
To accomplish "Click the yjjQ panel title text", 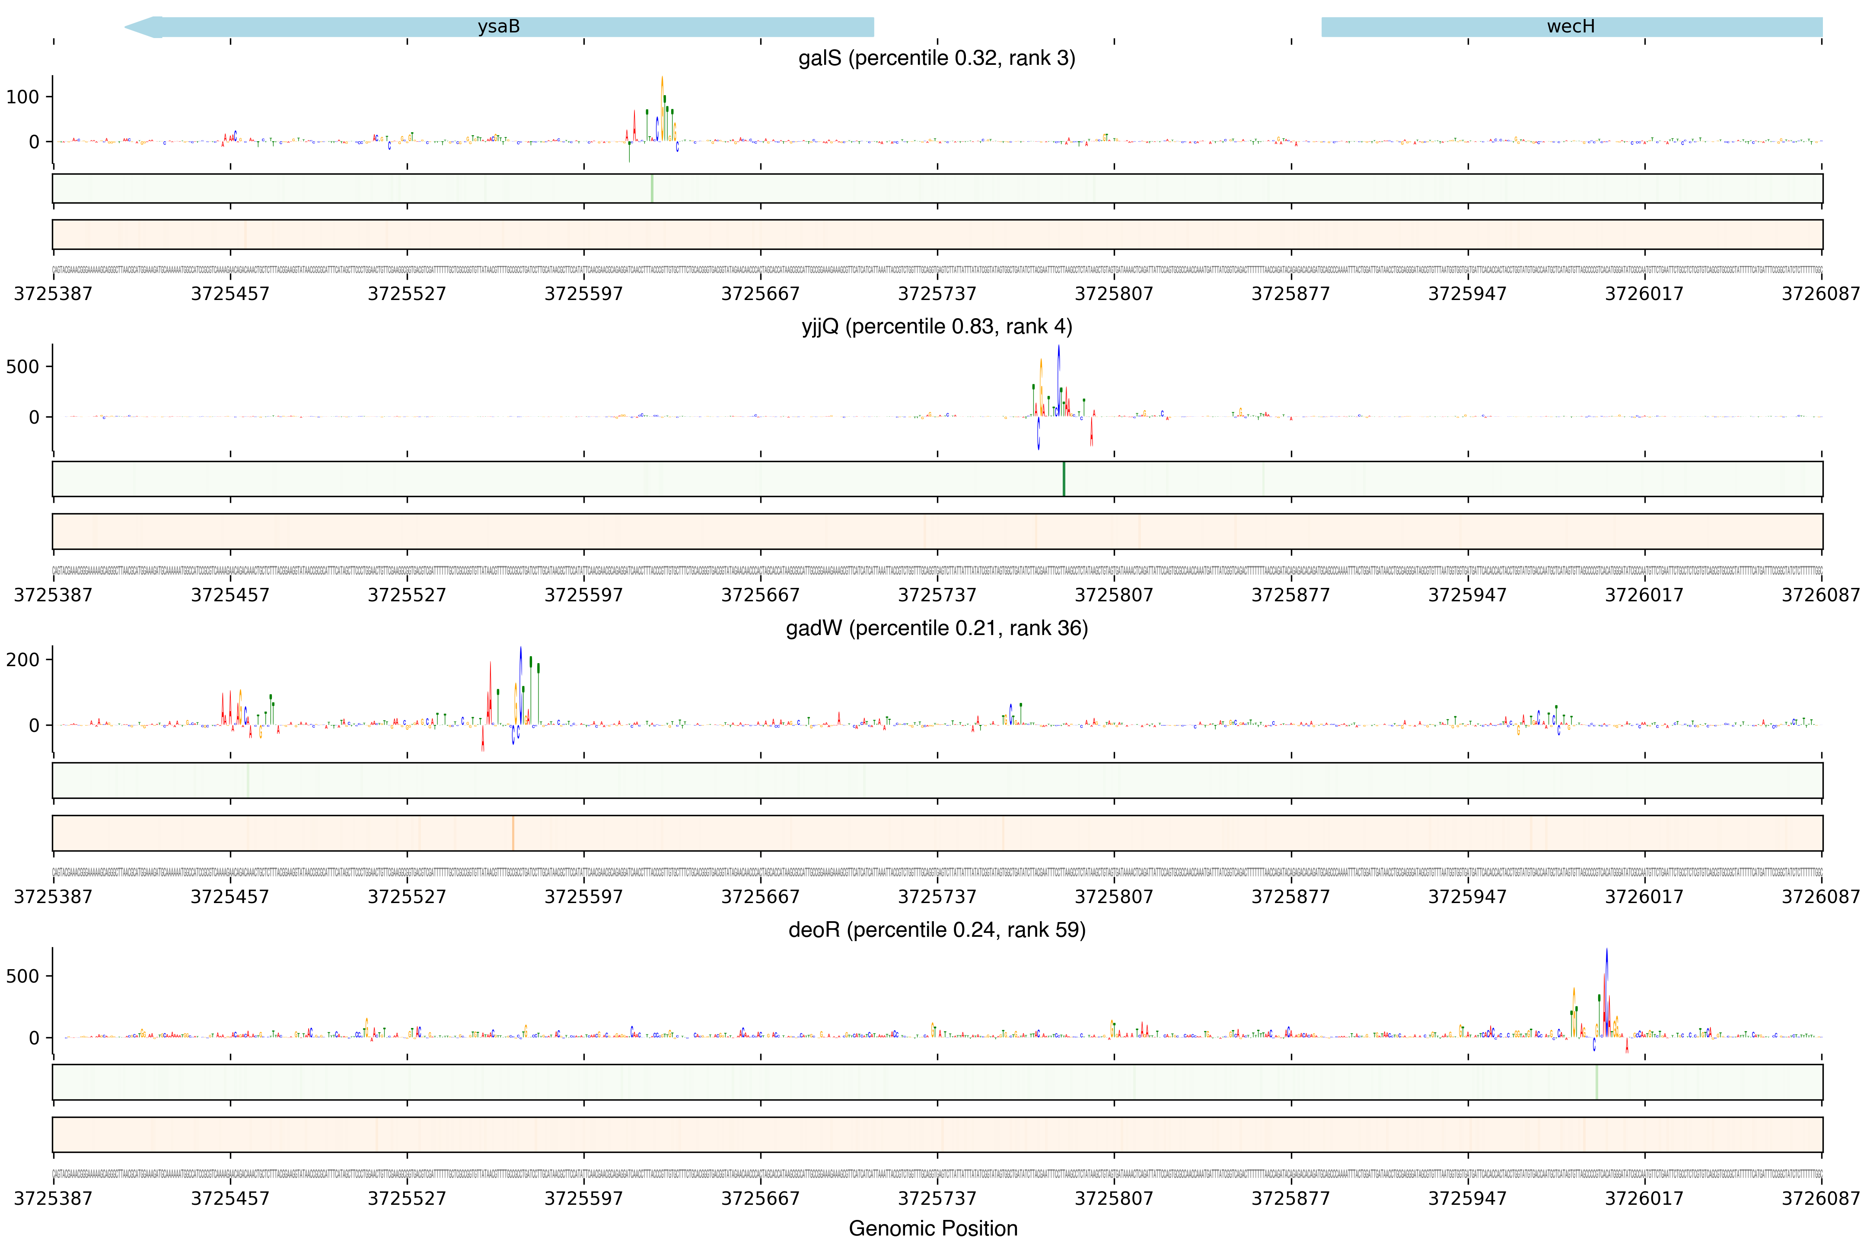I will 937,326.
